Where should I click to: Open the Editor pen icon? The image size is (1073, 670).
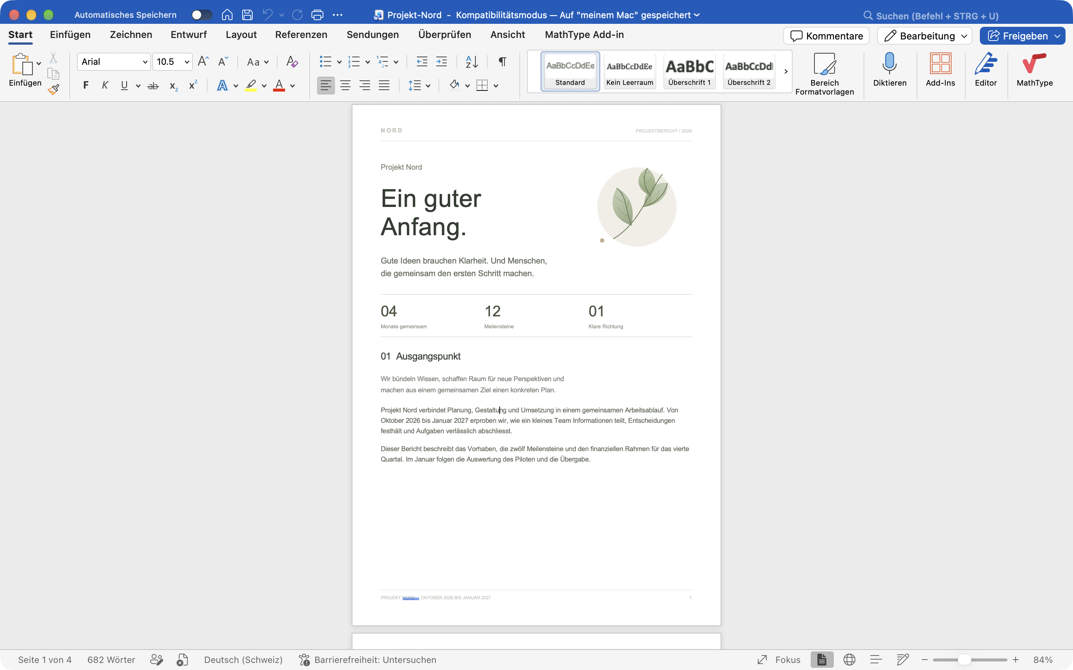tap(986, 70)
